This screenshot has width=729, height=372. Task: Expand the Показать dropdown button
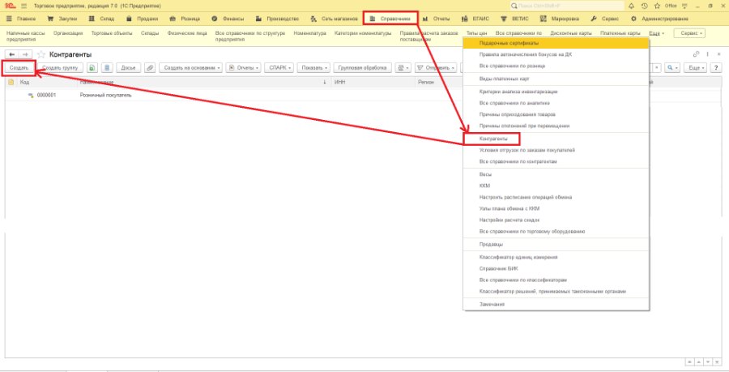[313, 68]
